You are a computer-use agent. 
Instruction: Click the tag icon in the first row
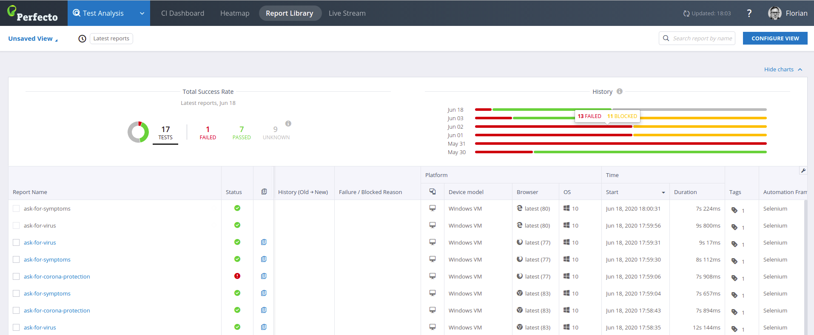(734, 210)
